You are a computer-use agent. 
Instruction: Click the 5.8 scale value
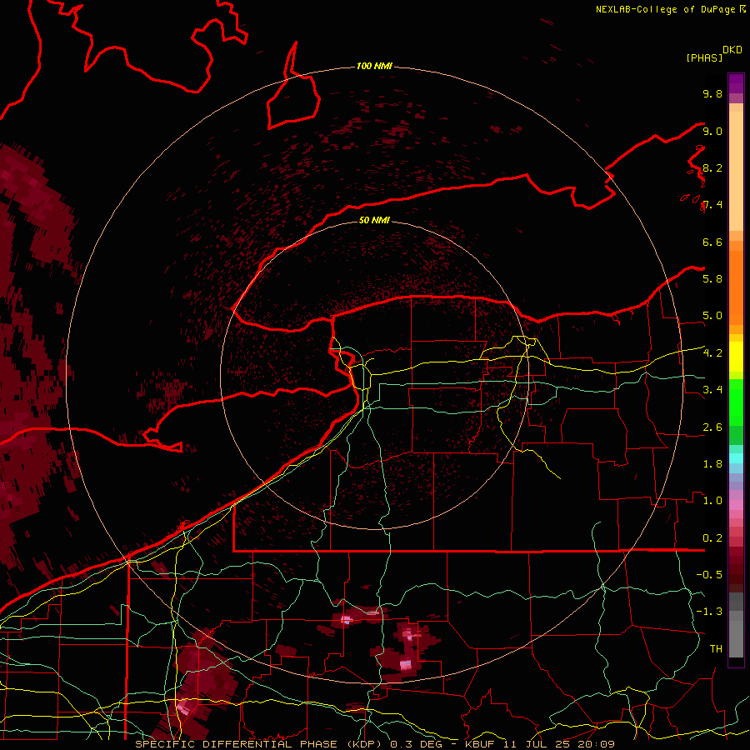click(712, 278)
